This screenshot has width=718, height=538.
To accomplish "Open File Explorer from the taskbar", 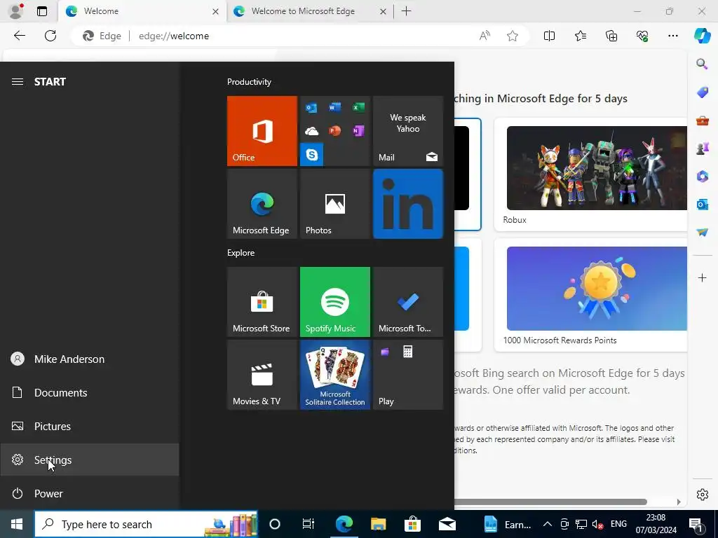I will [x=378, y=524].
